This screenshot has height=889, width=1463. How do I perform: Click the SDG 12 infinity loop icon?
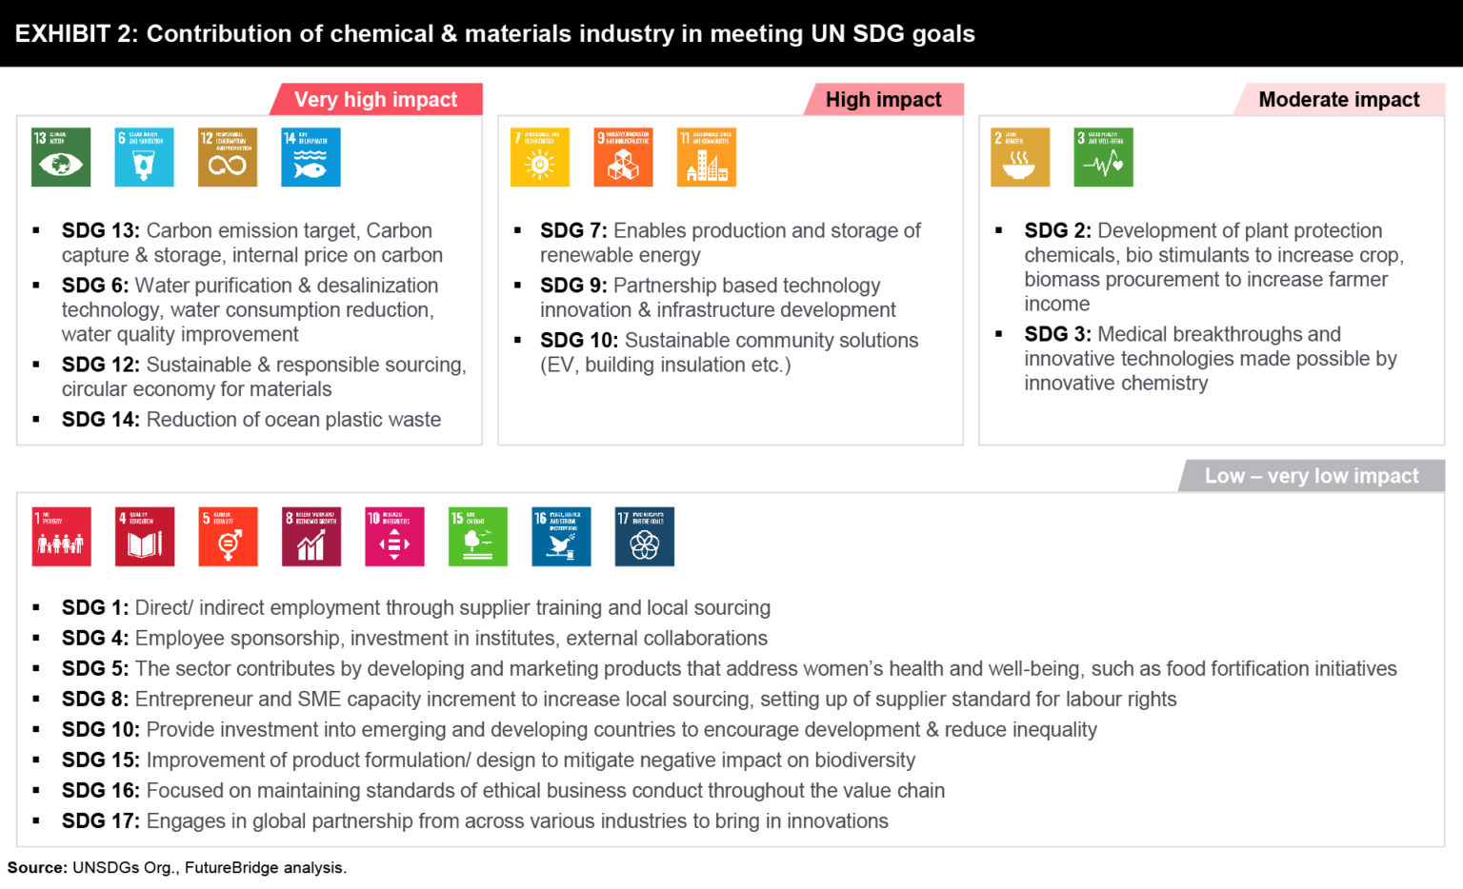[228, 157]
